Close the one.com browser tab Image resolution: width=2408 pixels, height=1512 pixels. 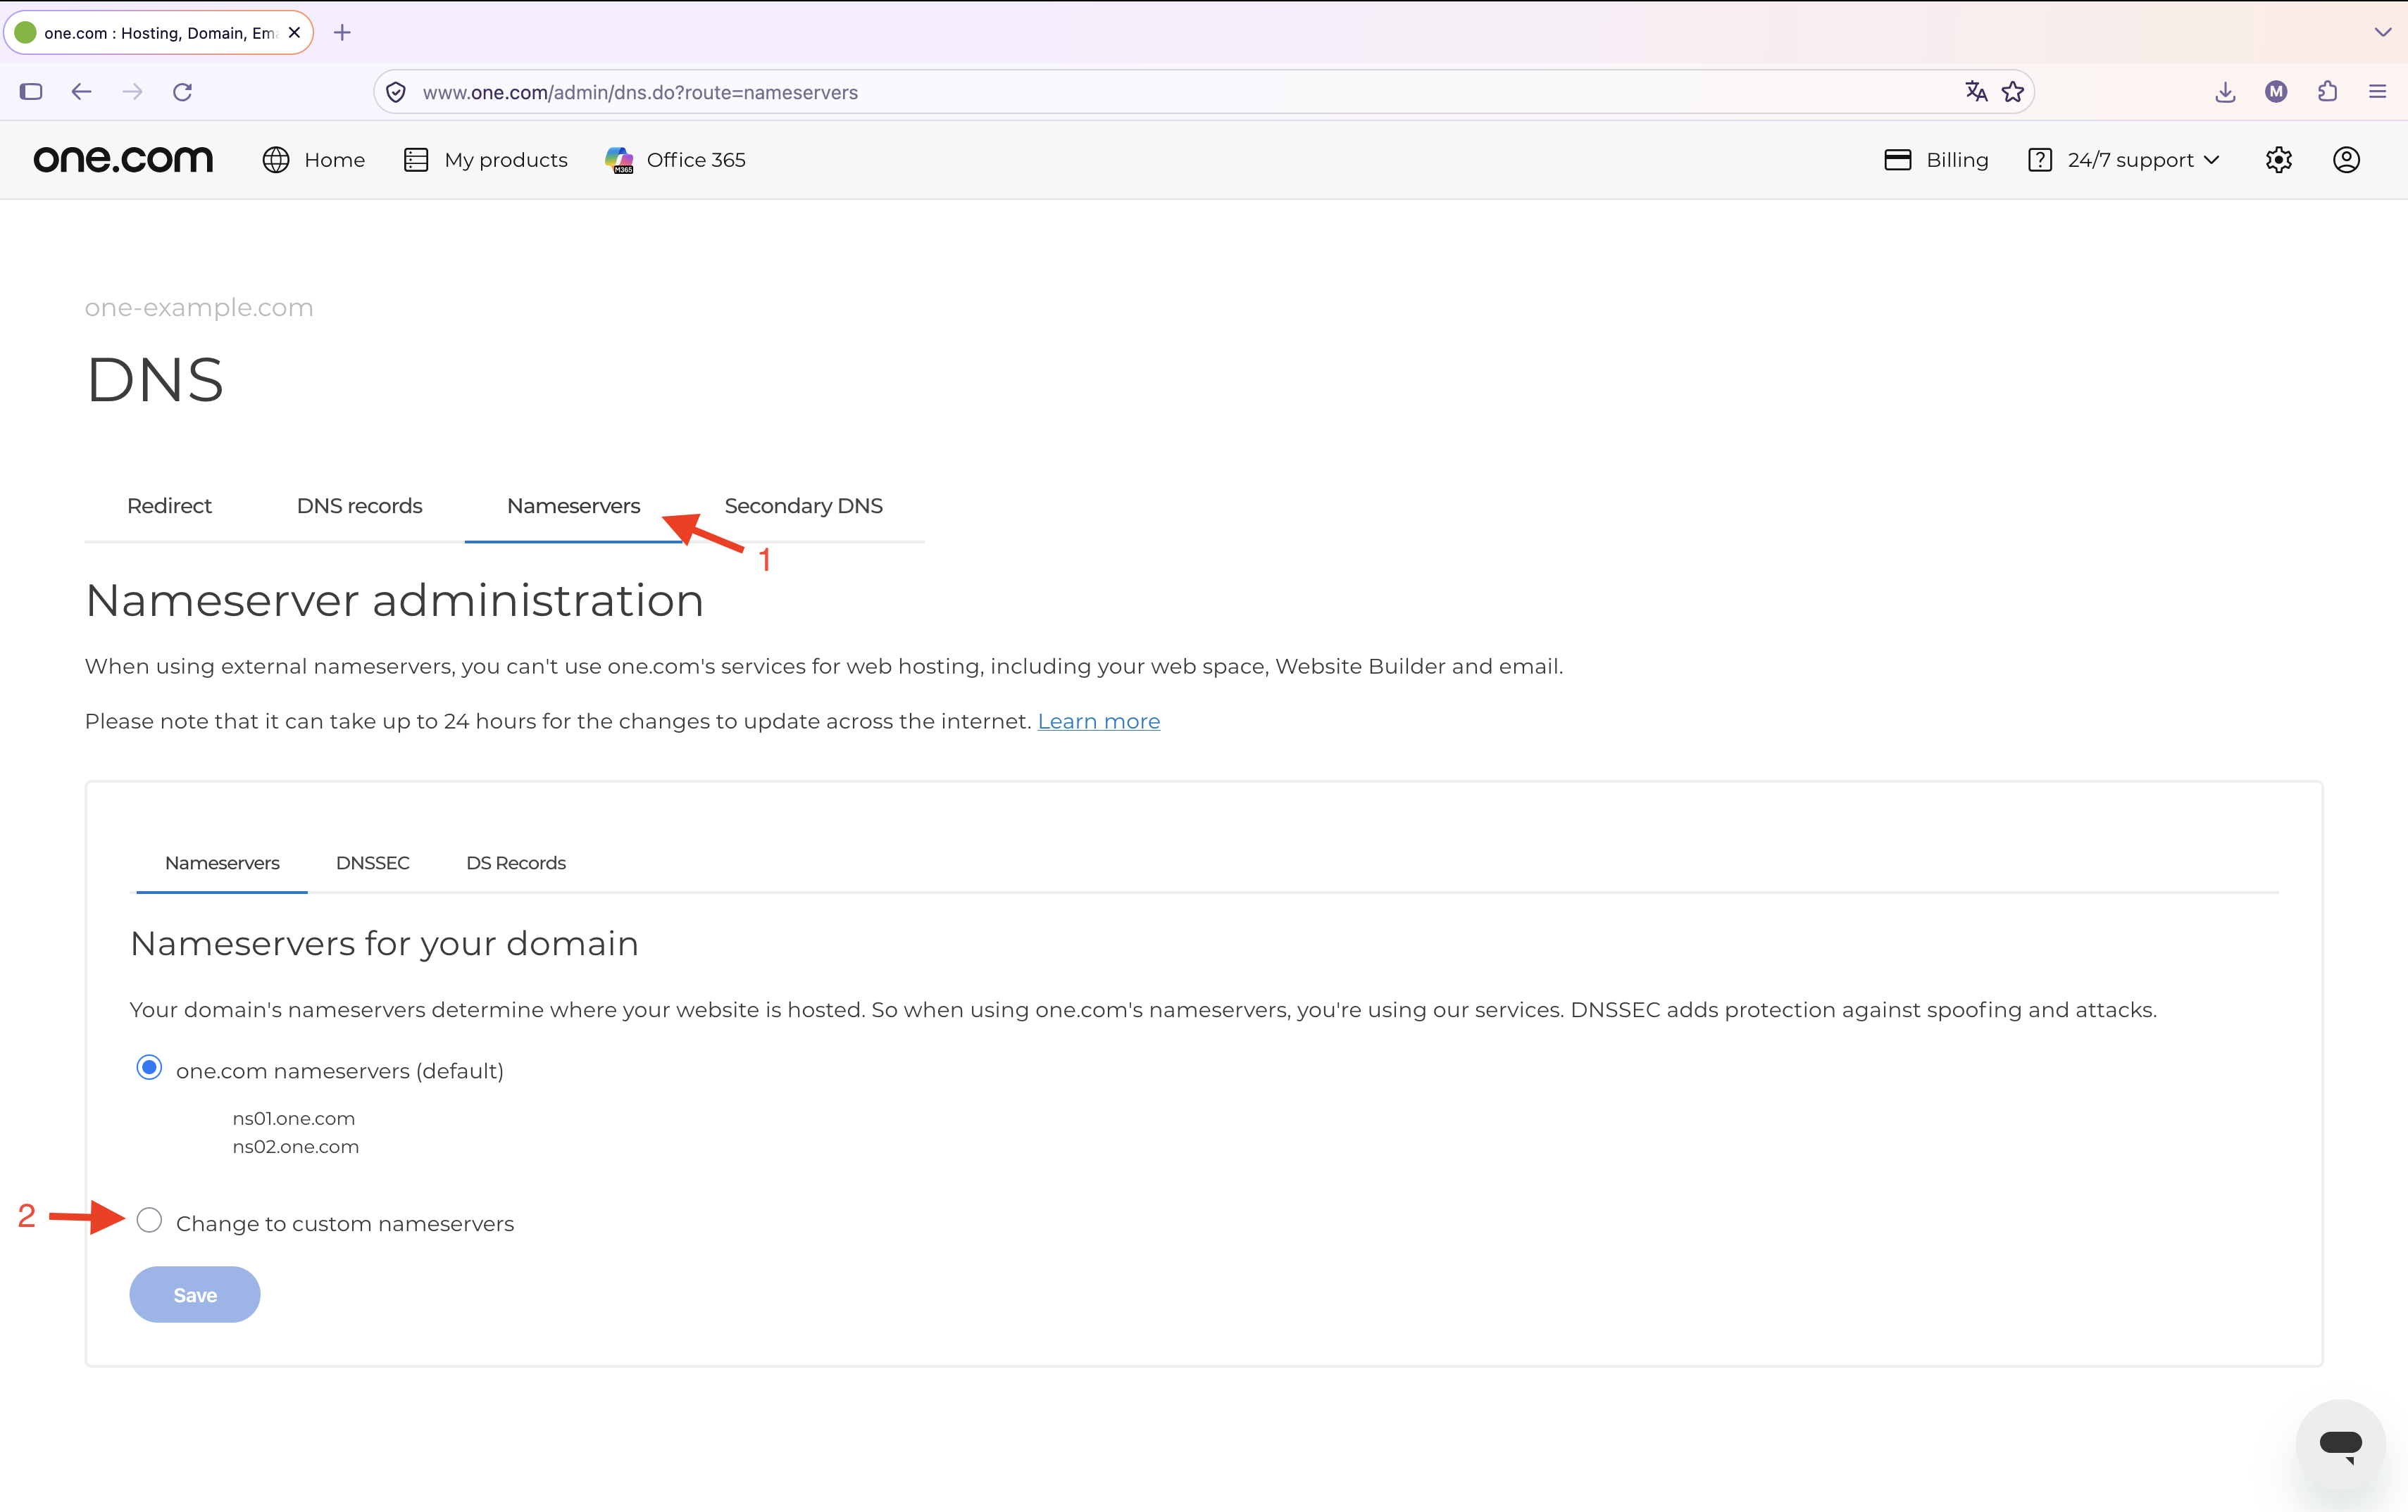pyautogui.click(x=294, y=33)
